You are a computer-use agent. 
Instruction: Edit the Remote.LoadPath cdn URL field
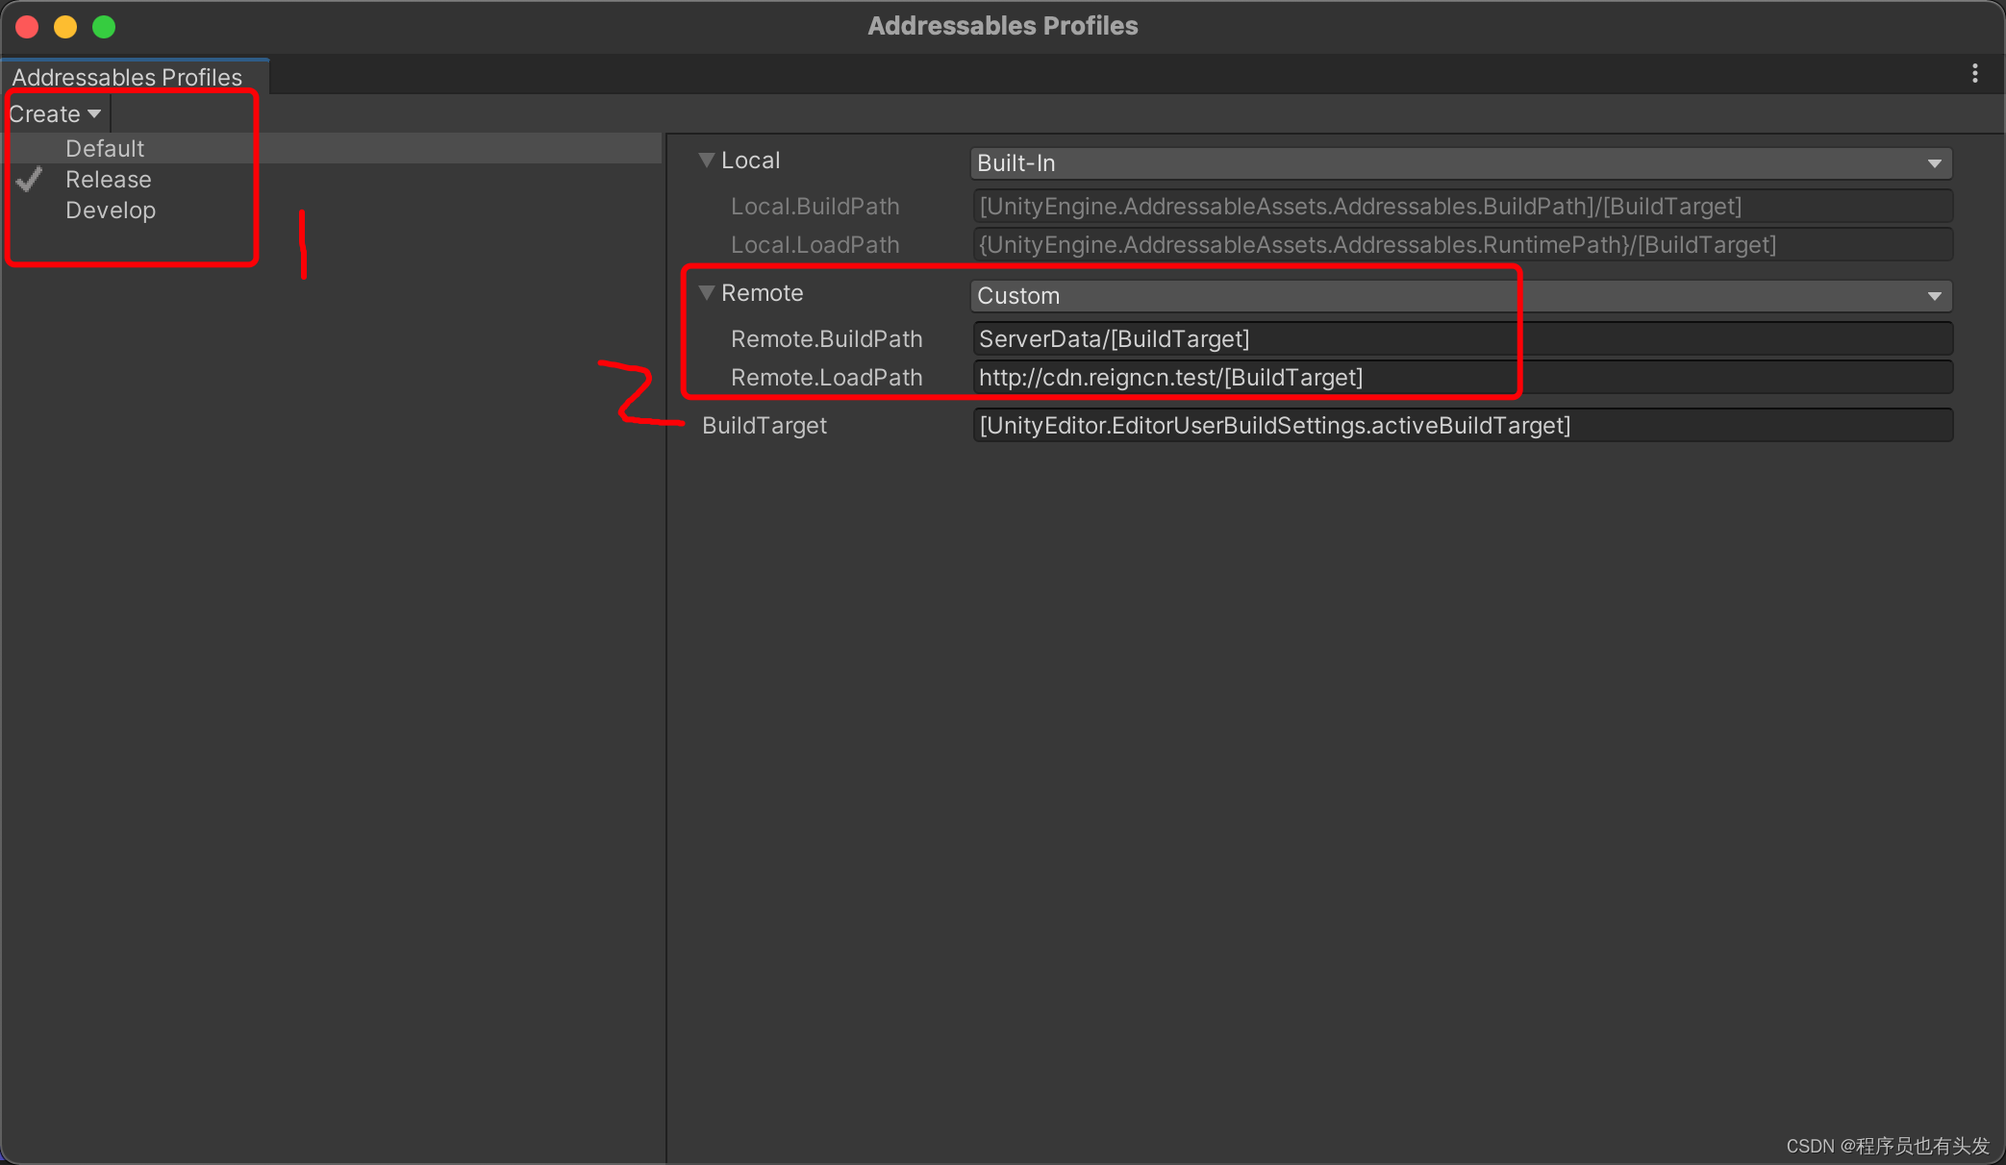[x=1241, y=377]
